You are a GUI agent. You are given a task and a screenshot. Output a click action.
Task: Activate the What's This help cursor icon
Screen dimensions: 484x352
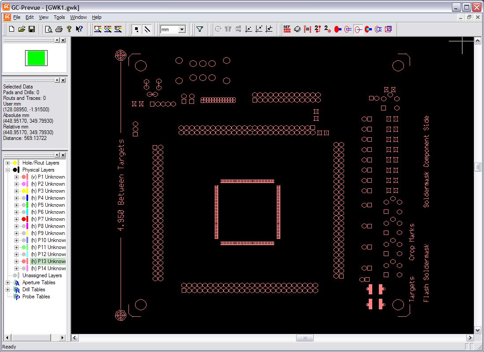[x=79, y=29]
